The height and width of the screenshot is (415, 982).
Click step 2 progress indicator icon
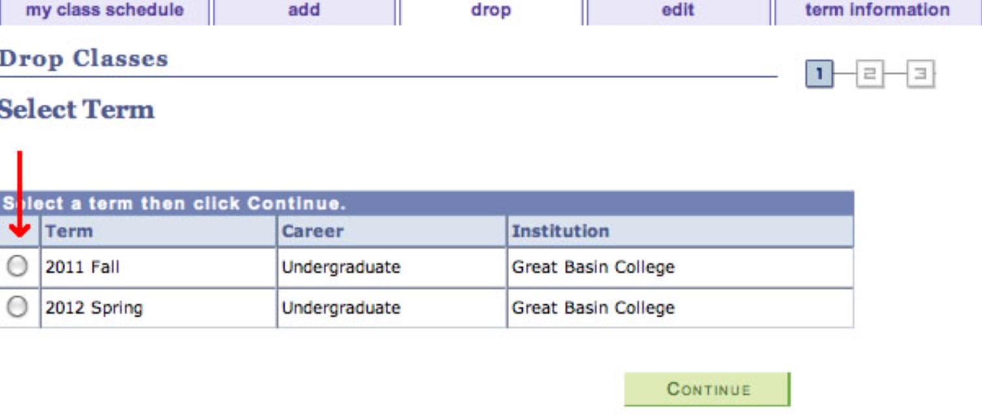(x=870, y=74)
